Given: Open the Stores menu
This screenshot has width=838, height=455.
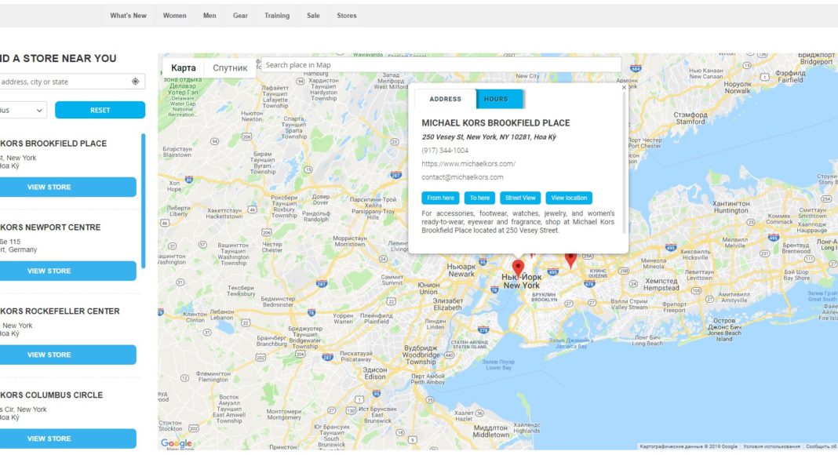Looking at the screenshot, I should point(347,16).
